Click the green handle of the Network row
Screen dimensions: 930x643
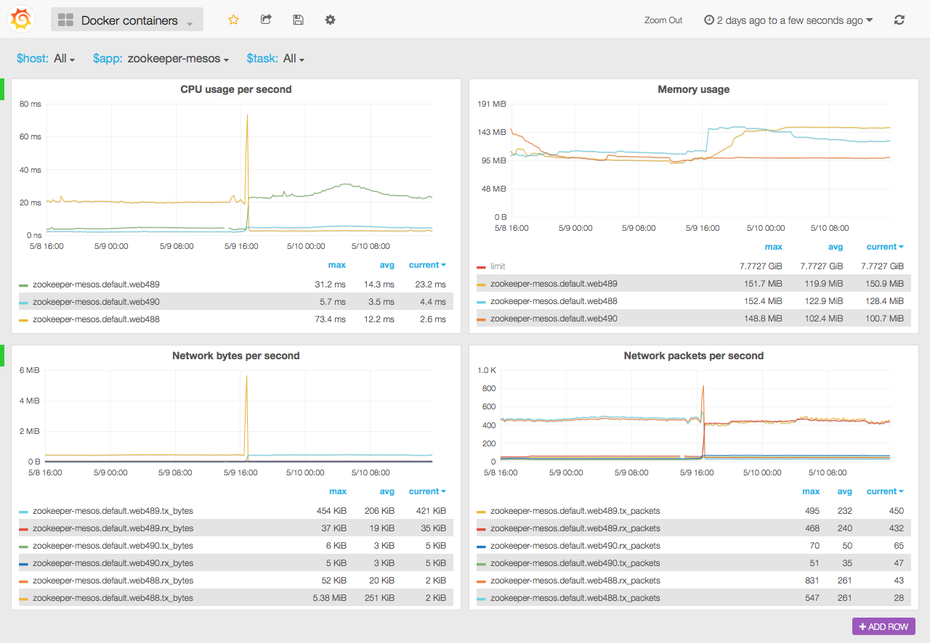2,356
